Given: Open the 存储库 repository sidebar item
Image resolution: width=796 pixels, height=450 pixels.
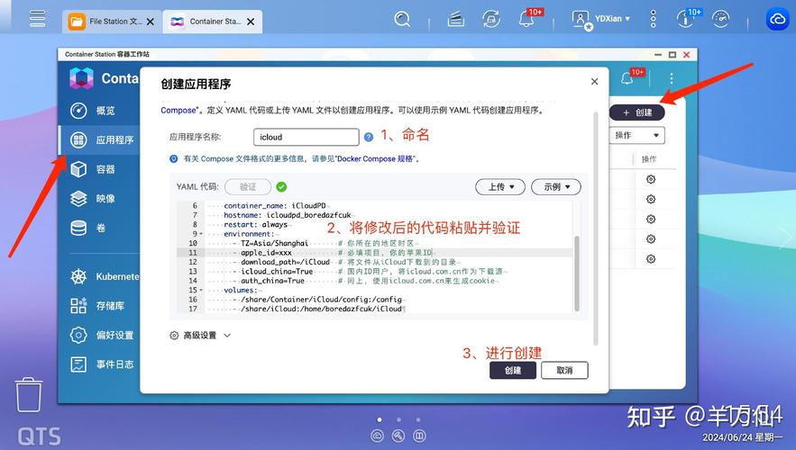Looking at the screenshot, I should coord(79,306).
